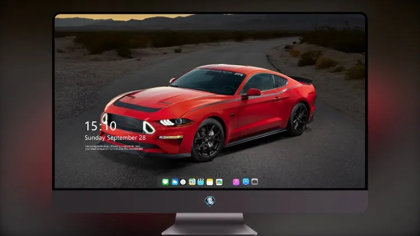Click the car's rear wheel
Image resolution: width=420 pixels, height=236 pixels.
point(298,119)
